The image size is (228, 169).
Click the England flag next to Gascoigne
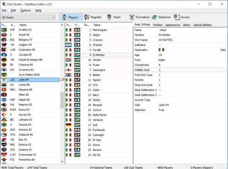click(68, 70)
